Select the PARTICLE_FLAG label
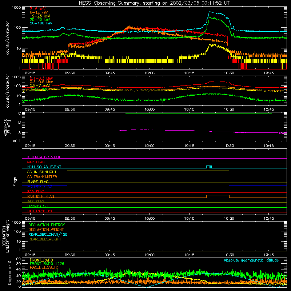The height and width of the screenshot is (291, 291). pos(41,196)
